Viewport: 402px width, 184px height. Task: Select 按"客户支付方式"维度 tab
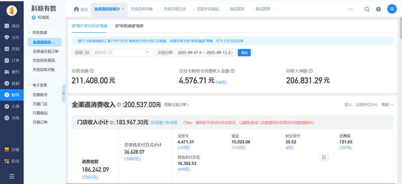pyautogui.click(x=89, y=26)
